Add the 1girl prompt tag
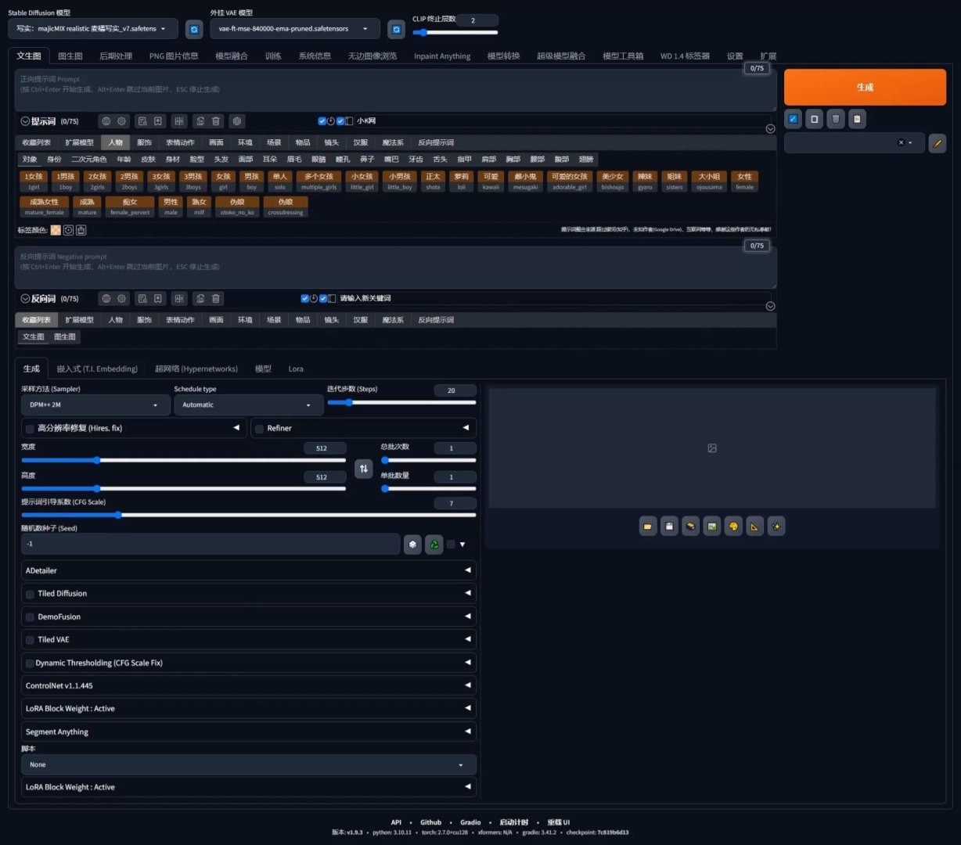This screenshot has width=961, height=845. [x=34, y=182]
